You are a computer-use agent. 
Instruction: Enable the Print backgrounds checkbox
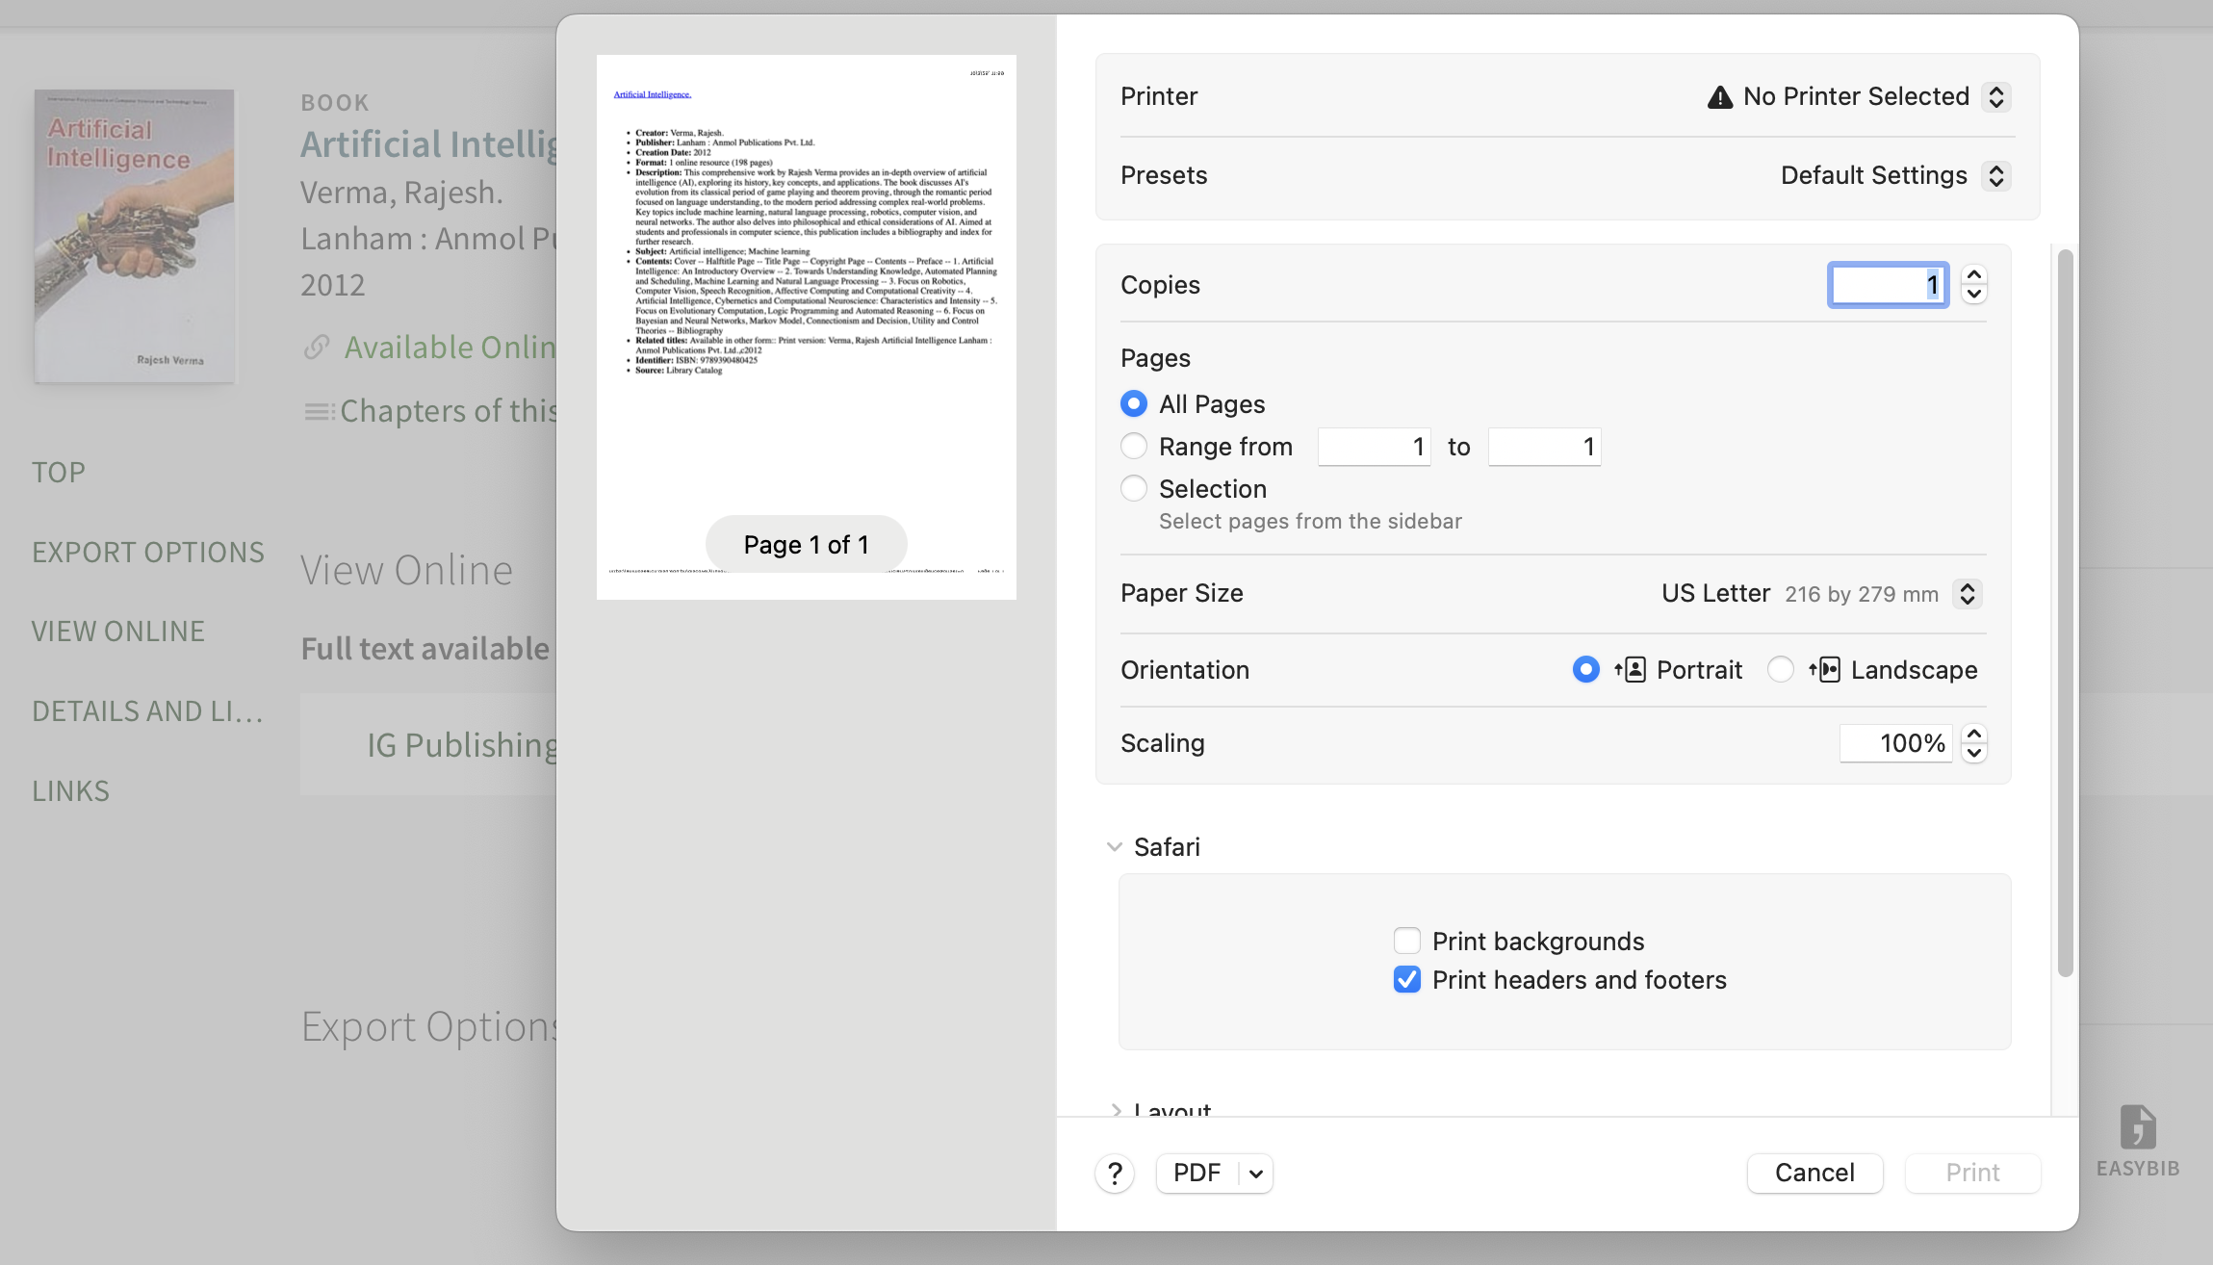pyautogui.click(x=1407, y=941)
